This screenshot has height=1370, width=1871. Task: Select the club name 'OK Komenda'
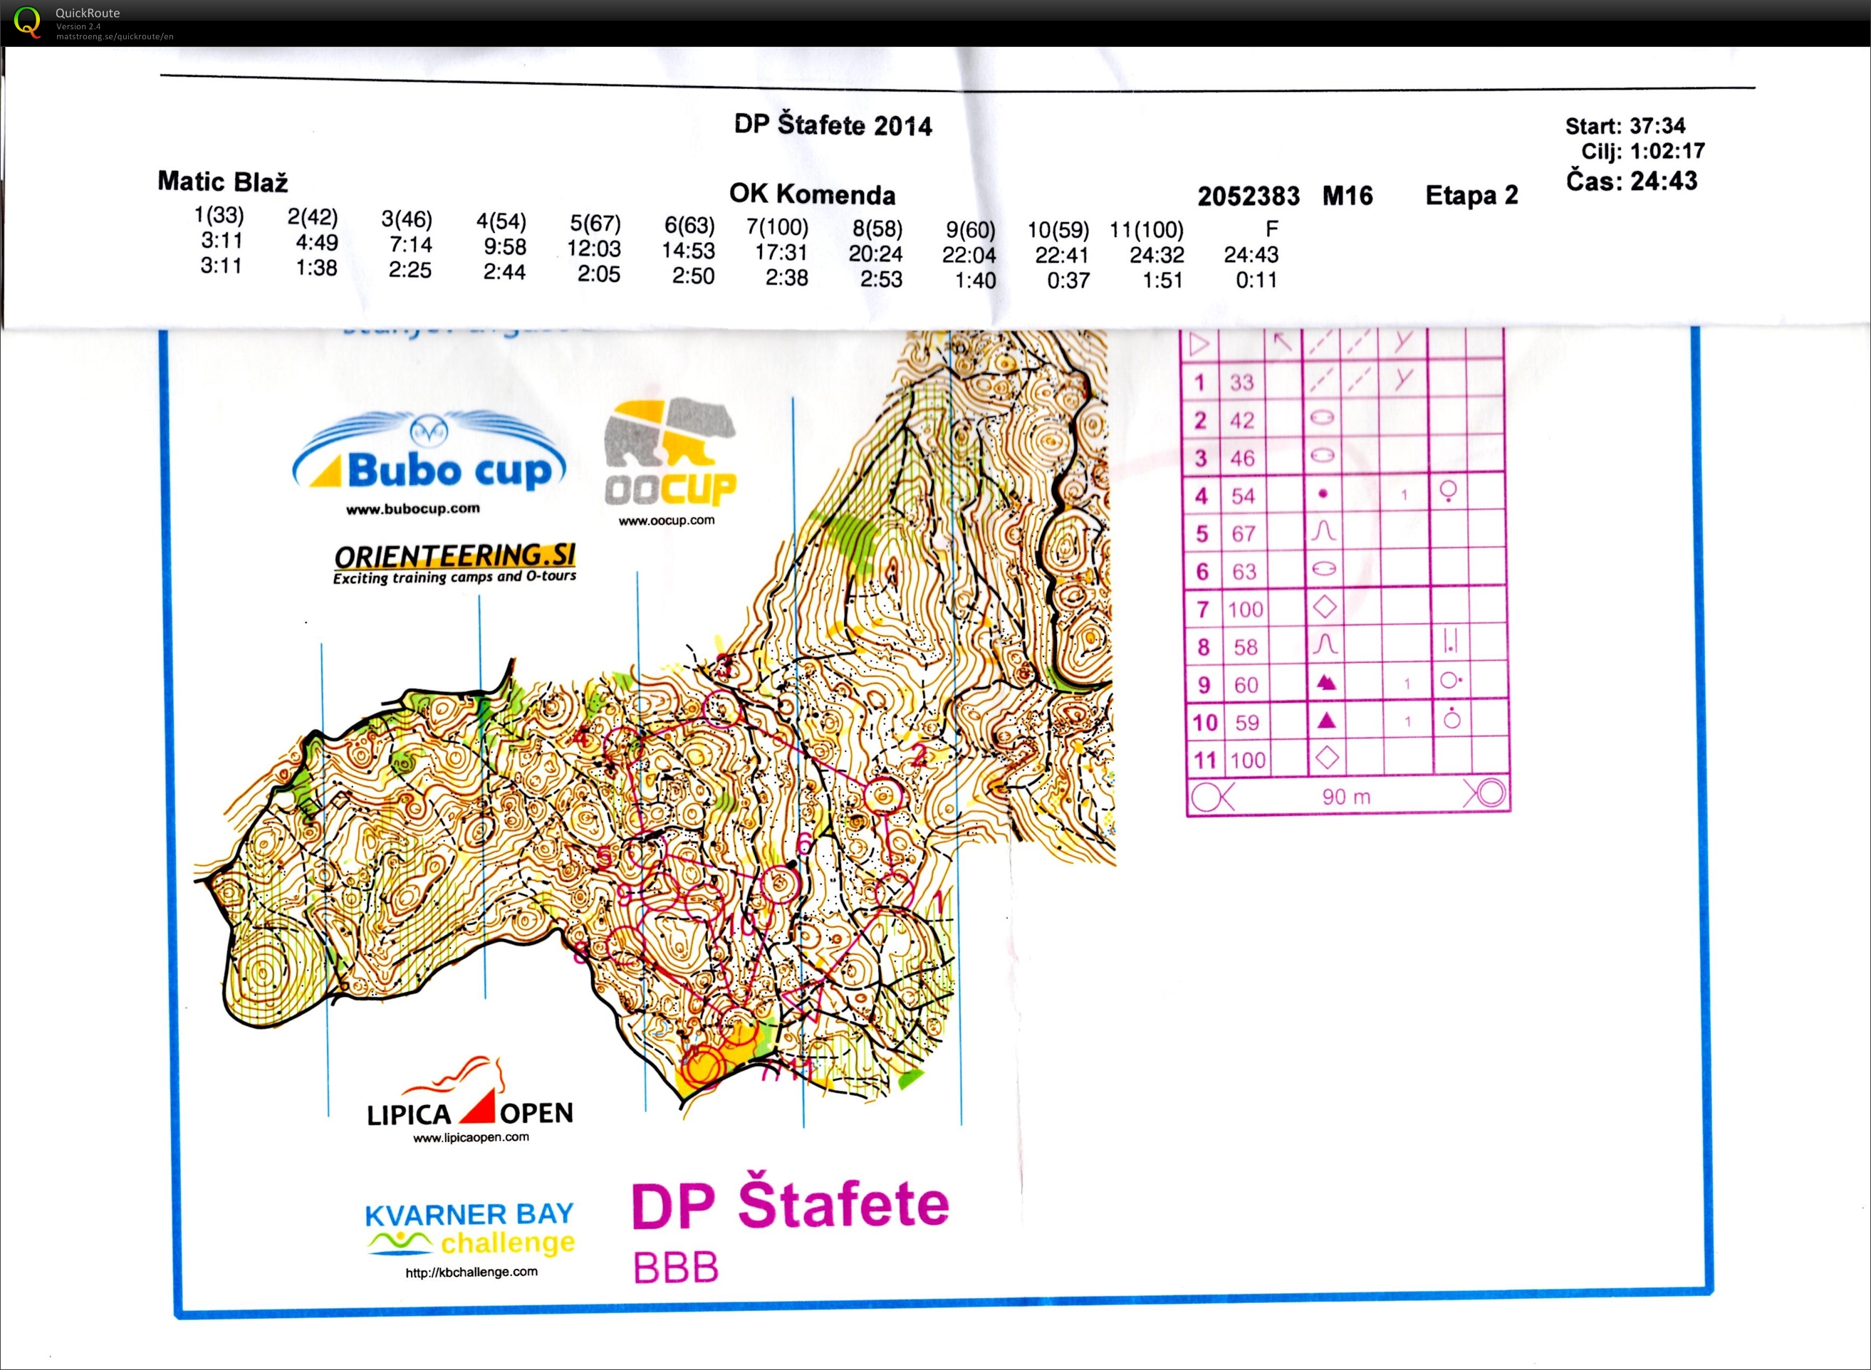pyautogui.click(x=812, y=194)
